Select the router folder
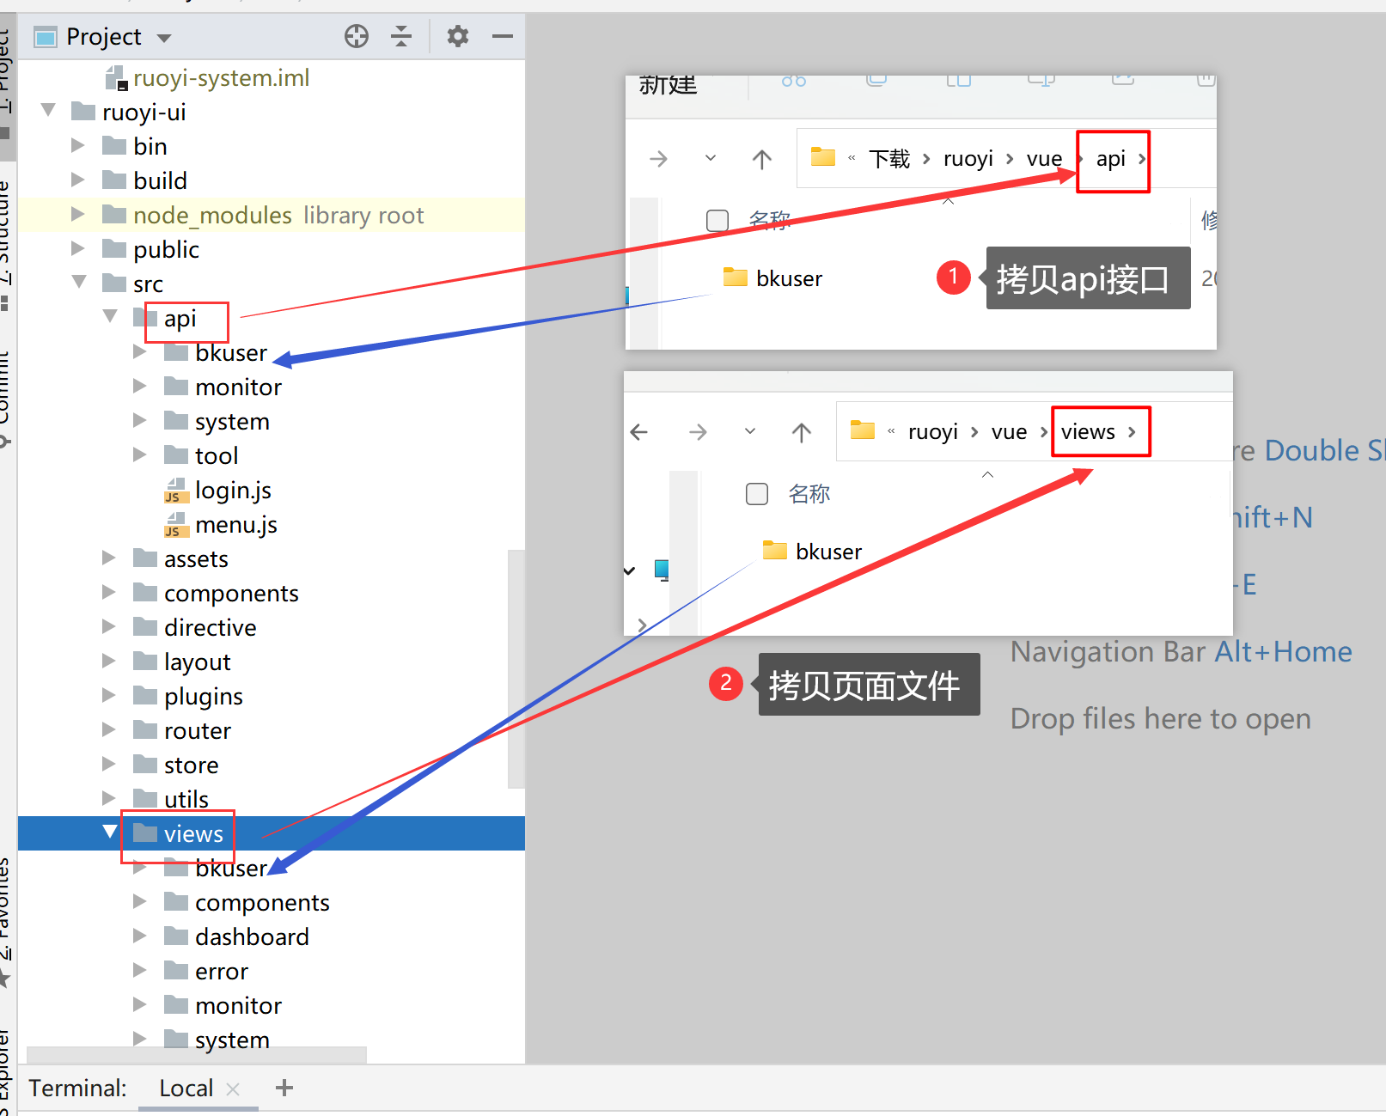Screen dimensions: 1386x1116 coord(197,730)
